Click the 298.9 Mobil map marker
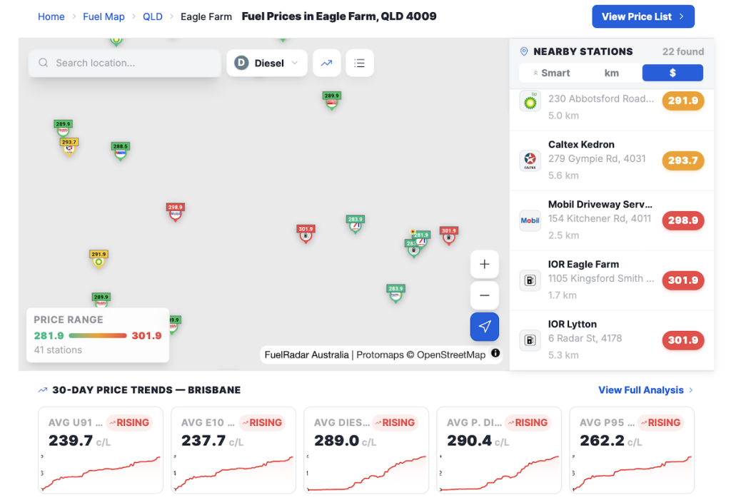Viewport: 731px width, 500px height. (x=175, y=211)
